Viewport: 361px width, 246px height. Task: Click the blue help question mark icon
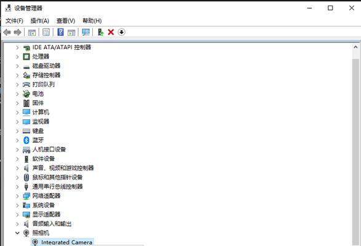[60, 32]
